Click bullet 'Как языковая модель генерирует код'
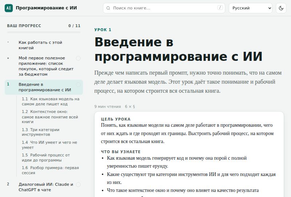291x197 pixels. click(177, 162)
